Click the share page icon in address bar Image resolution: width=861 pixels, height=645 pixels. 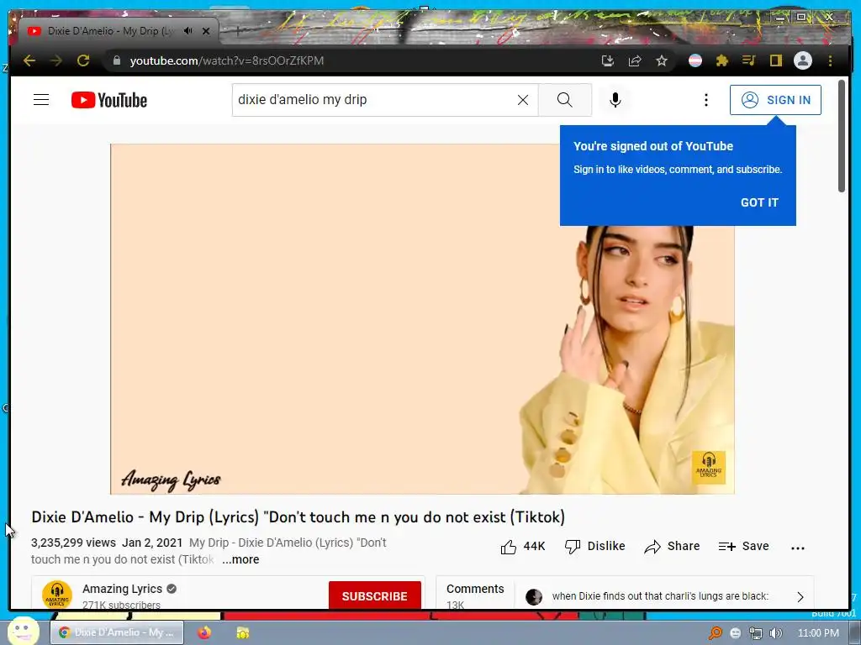tap(635, 60)
